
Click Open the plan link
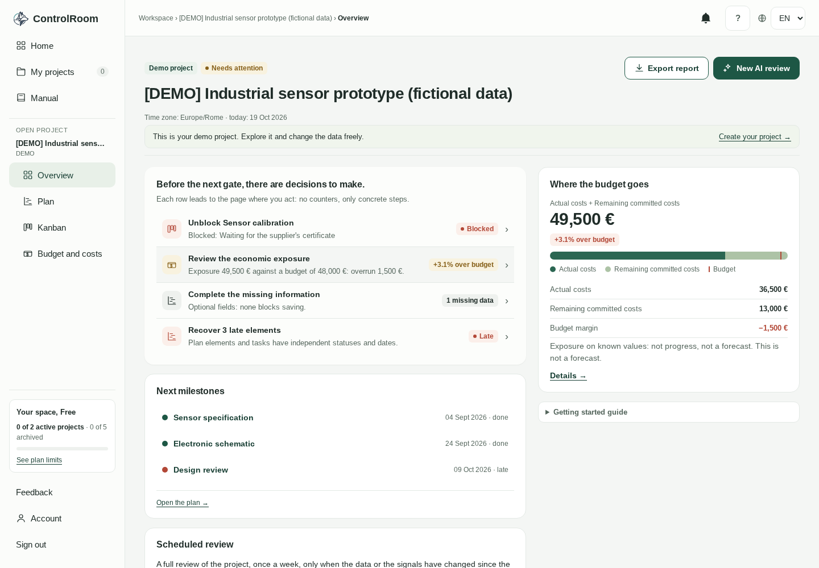coord(183,503)
